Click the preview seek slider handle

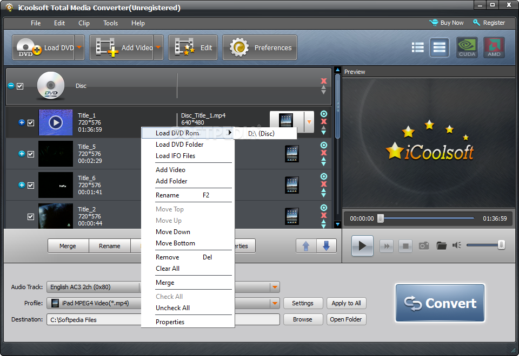[x=381, y=218]
